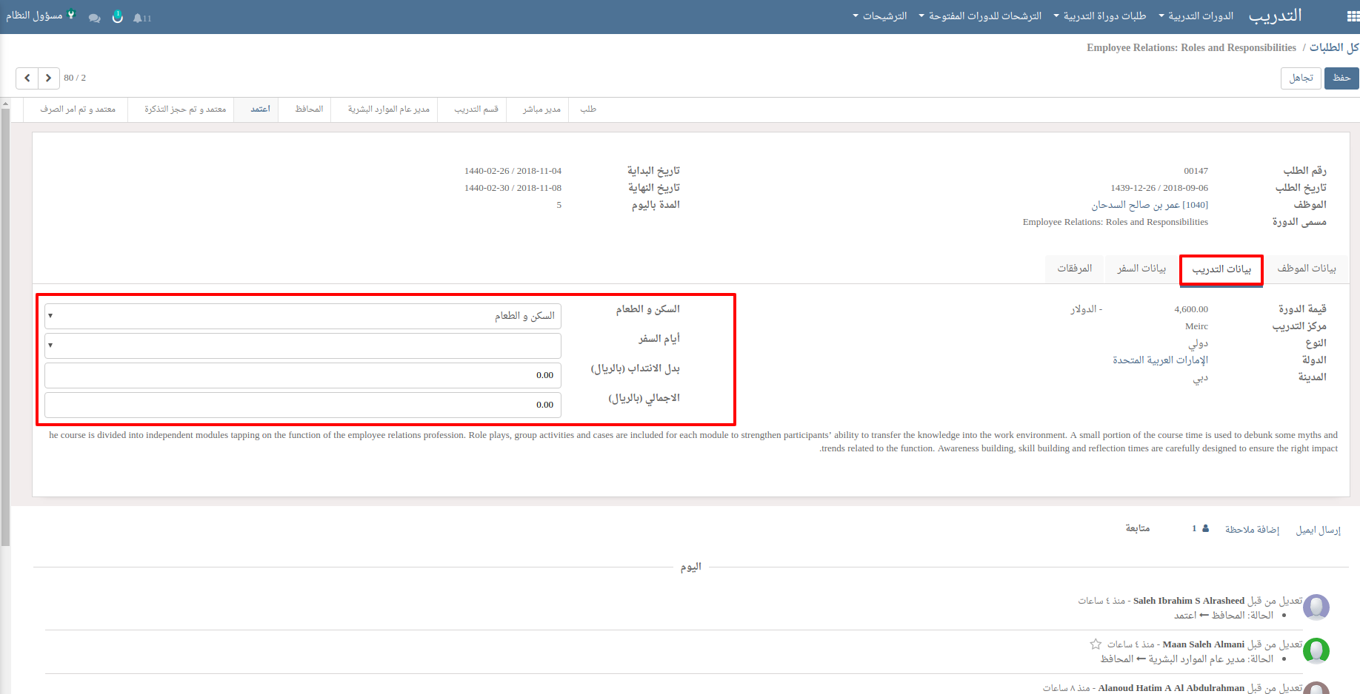Image resolution: width=1360 pixels, height=694 pixels.
Task: Switch to the المرفقات tab
Action: coord(1074,269)
